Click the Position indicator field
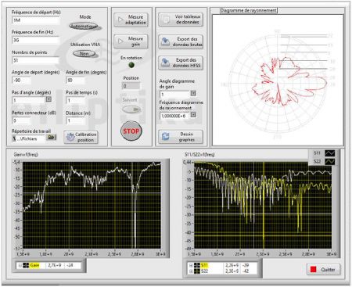This screenshot has height=287, width=352. [x=131, y=86]
